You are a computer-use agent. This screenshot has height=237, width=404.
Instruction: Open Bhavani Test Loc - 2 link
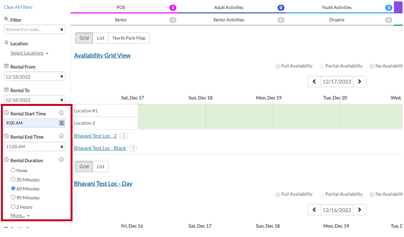point(95,136)
